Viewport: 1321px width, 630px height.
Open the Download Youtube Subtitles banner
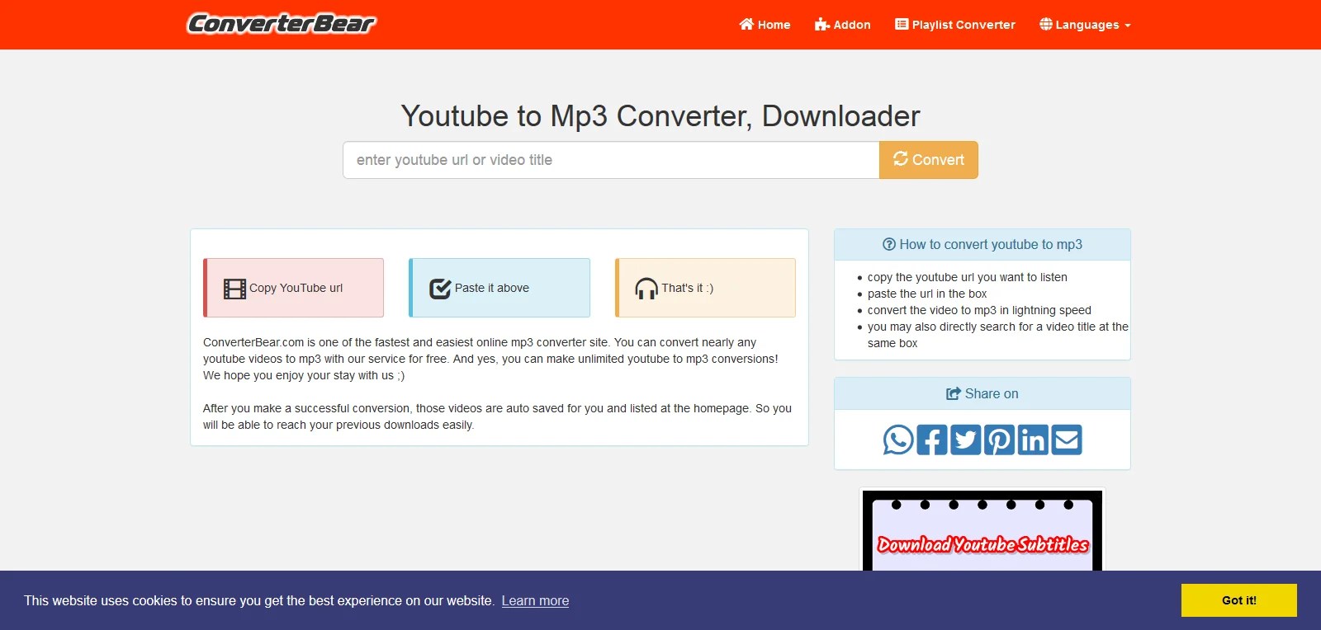pos(982,530)
